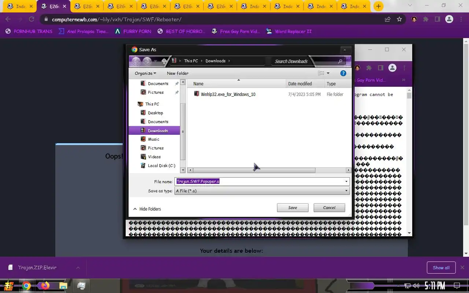Go back in the Save As dialog
Viewport: 469px width, 293px height.
pos(136,61)
